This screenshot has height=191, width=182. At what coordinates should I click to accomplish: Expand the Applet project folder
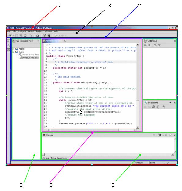[x=13, y=49]
